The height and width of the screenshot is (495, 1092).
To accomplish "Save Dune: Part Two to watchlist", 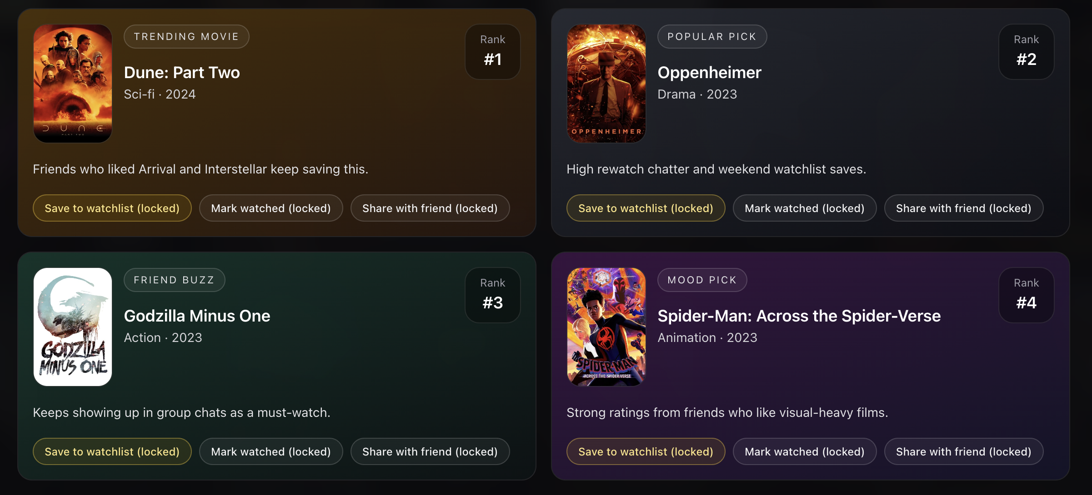I will tap(112, 208).
